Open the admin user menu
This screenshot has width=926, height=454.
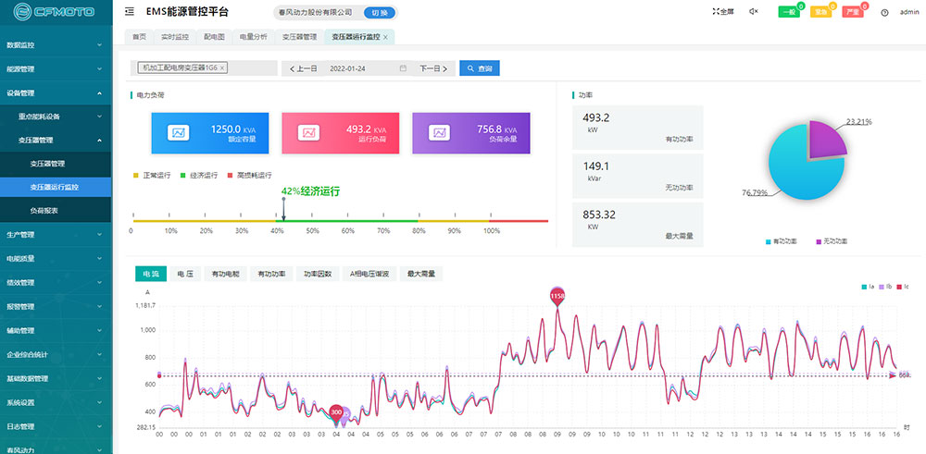[x=909, y=12]
